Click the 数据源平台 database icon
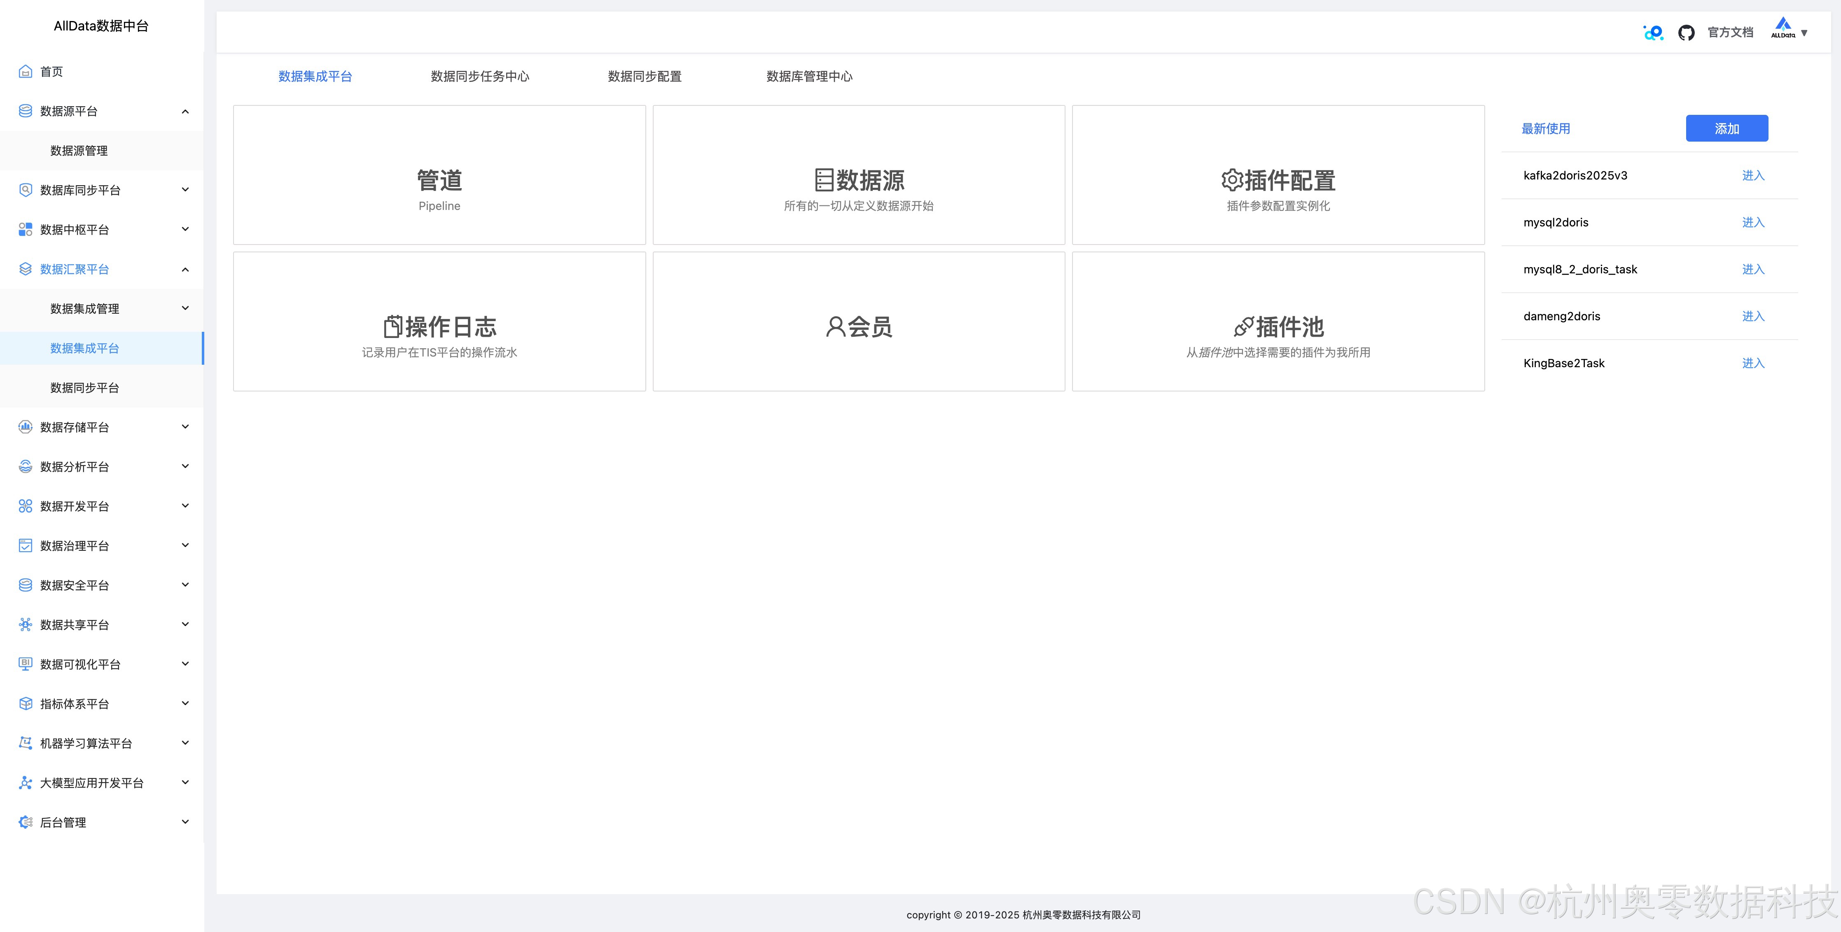Viewport: 1841px width, 932px height. point(25,111)
